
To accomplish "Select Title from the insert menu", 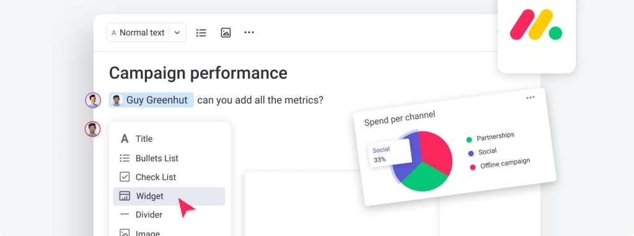I will [x=169, y=139].
